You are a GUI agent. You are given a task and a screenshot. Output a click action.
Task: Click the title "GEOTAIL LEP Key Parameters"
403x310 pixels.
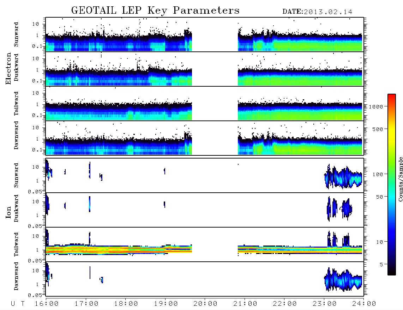click(155, 11)
